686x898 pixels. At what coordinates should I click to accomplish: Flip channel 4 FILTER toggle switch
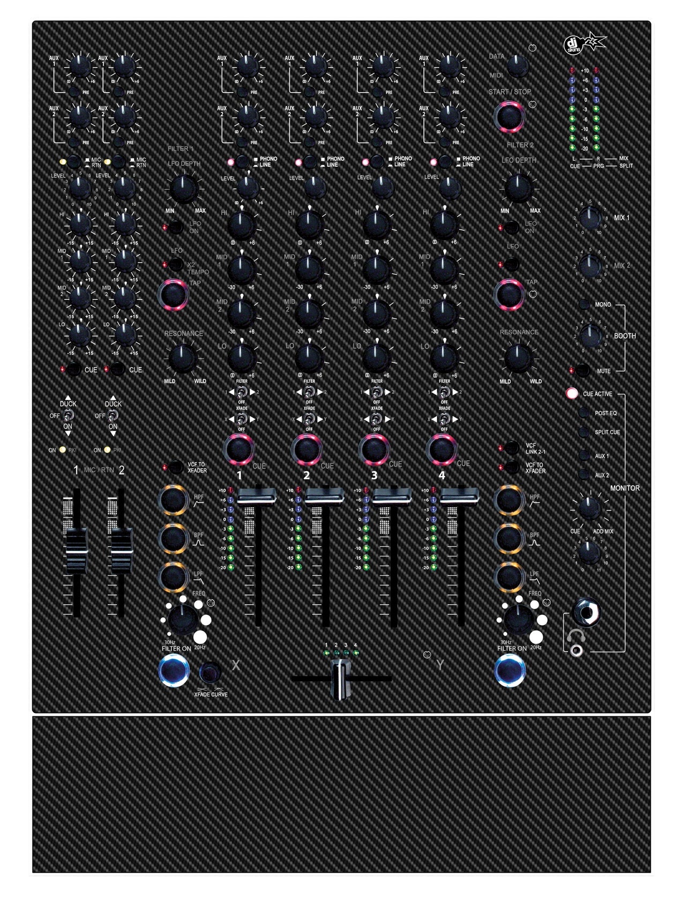(x=444, y=392)
